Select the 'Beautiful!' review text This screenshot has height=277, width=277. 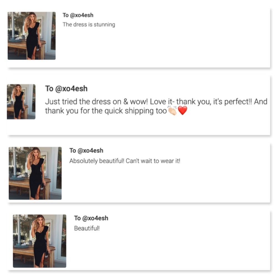click(87, 229)
